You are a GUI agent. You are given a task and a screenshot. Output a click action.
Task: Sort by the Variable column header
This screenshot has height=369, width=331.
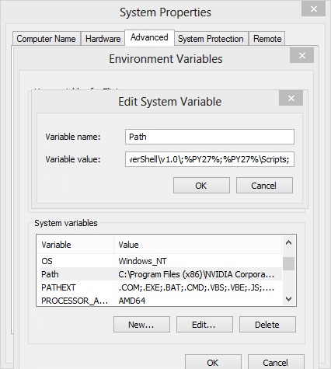point(75,245)
